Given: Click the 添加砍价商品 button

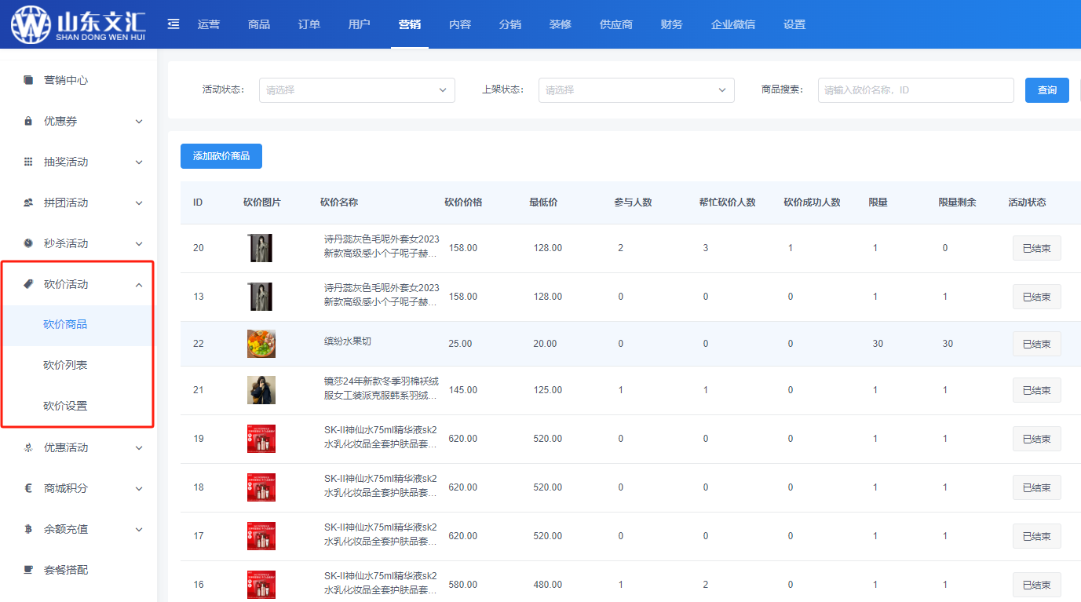Looking at the screenshot, I should (221, 156).
